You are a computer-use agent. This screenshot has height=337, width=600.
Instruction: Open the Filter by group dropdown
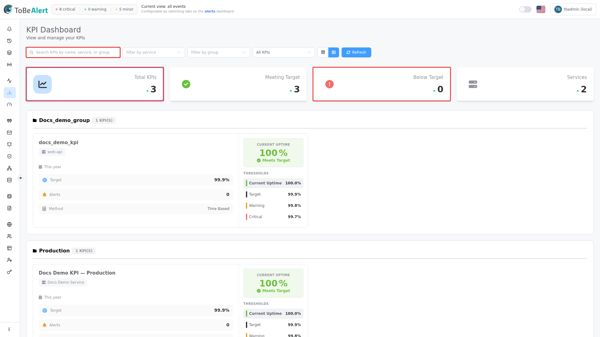pyautogui.click(x=218, y=52)
